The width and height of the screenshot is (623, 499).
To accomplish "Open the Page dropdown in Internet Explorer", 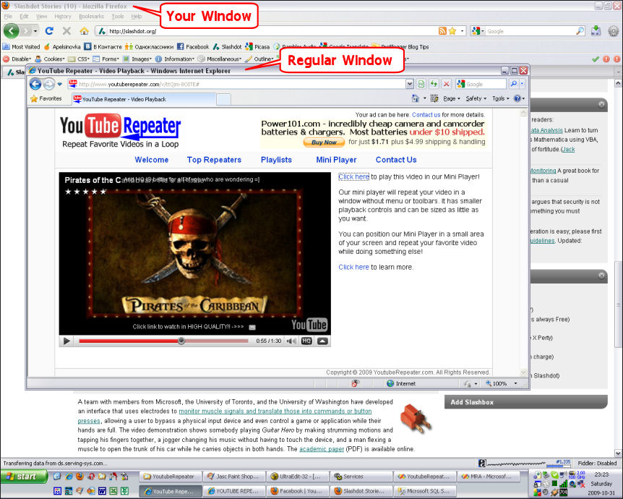I will pos(449,98).
